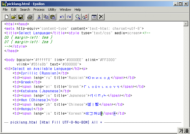The height and width of the screenshot is (134, 190).
Task: Redo edit with redo arrow
Action: (x=69, y=17)
